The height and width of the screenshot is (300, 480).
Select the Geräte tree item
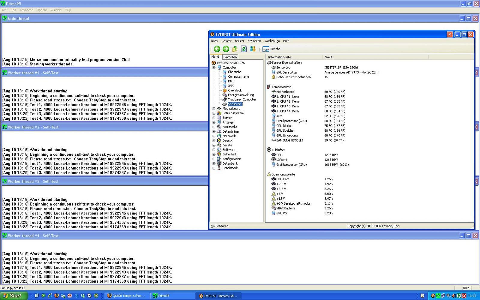[x=227, y=145]
